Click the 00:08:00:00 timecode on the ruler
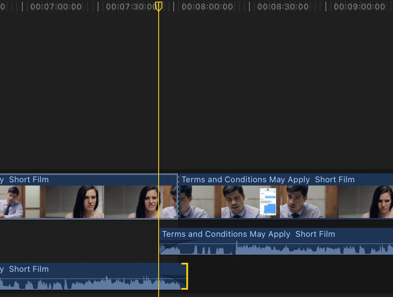 pyautogui.click(x=207, y=7)
